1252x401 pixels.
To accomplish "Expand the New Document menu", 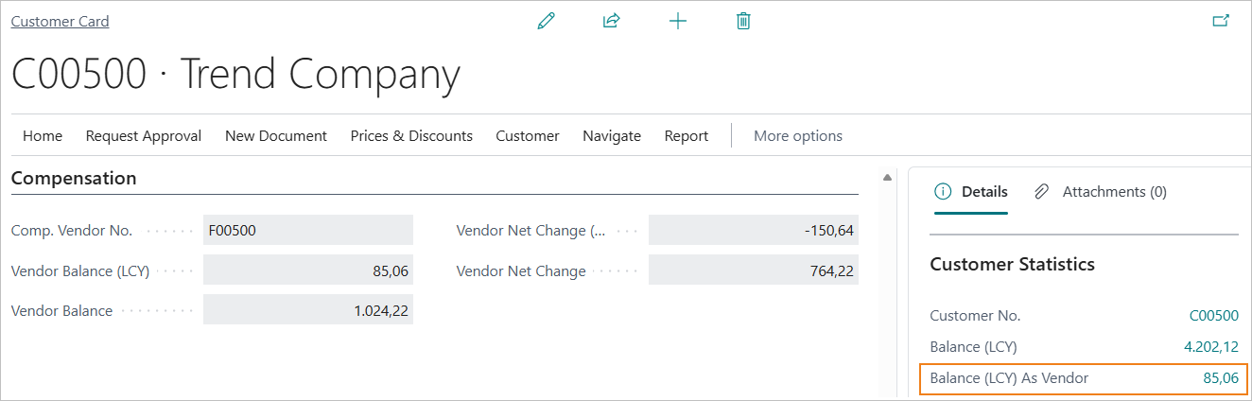I will [276, 136].
